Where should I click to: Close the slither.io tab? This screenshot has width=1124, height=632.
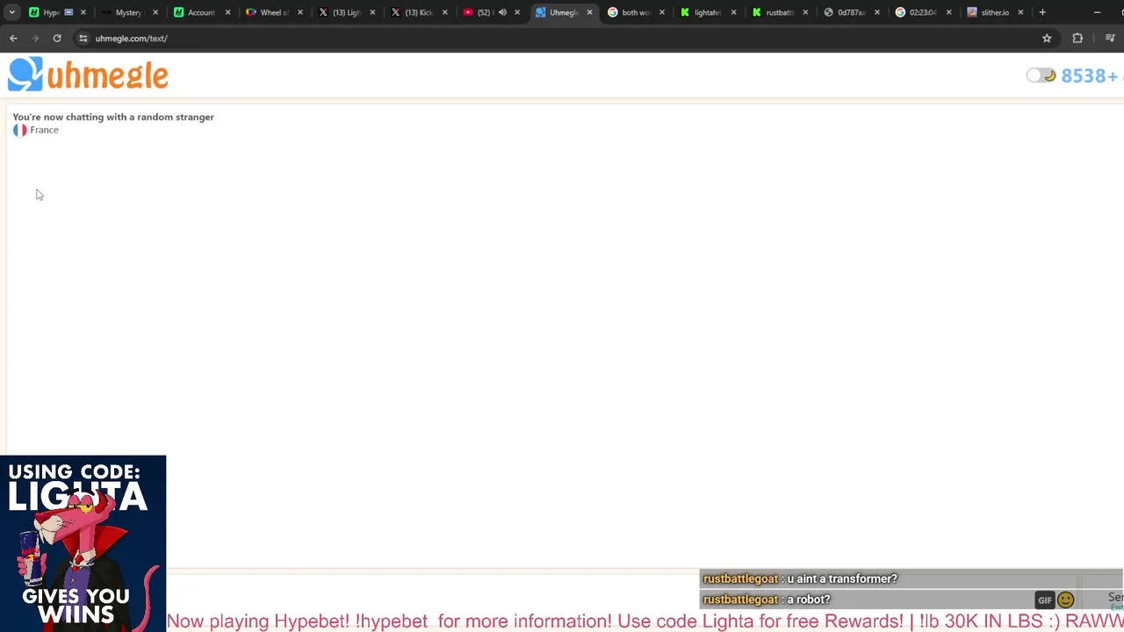coord(1020,12)
